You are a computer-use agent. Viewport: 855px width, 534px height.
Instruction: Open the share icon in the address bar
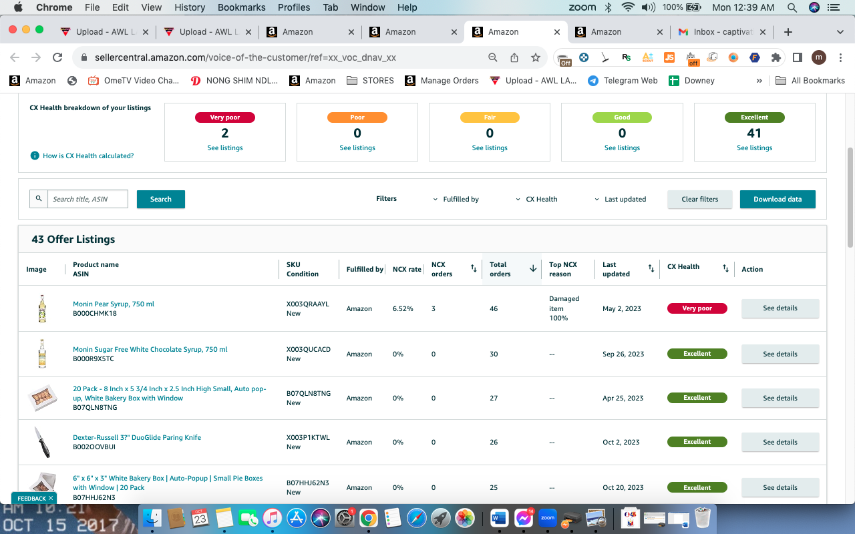click(x=514, y=57)
